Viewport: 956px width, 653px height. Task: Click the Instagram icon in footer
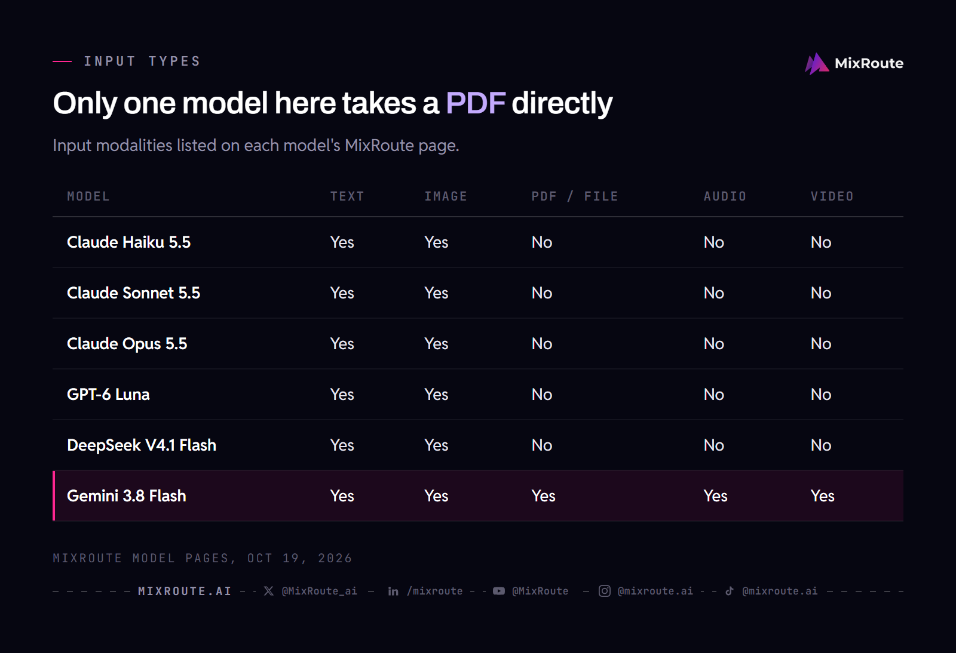605,591
